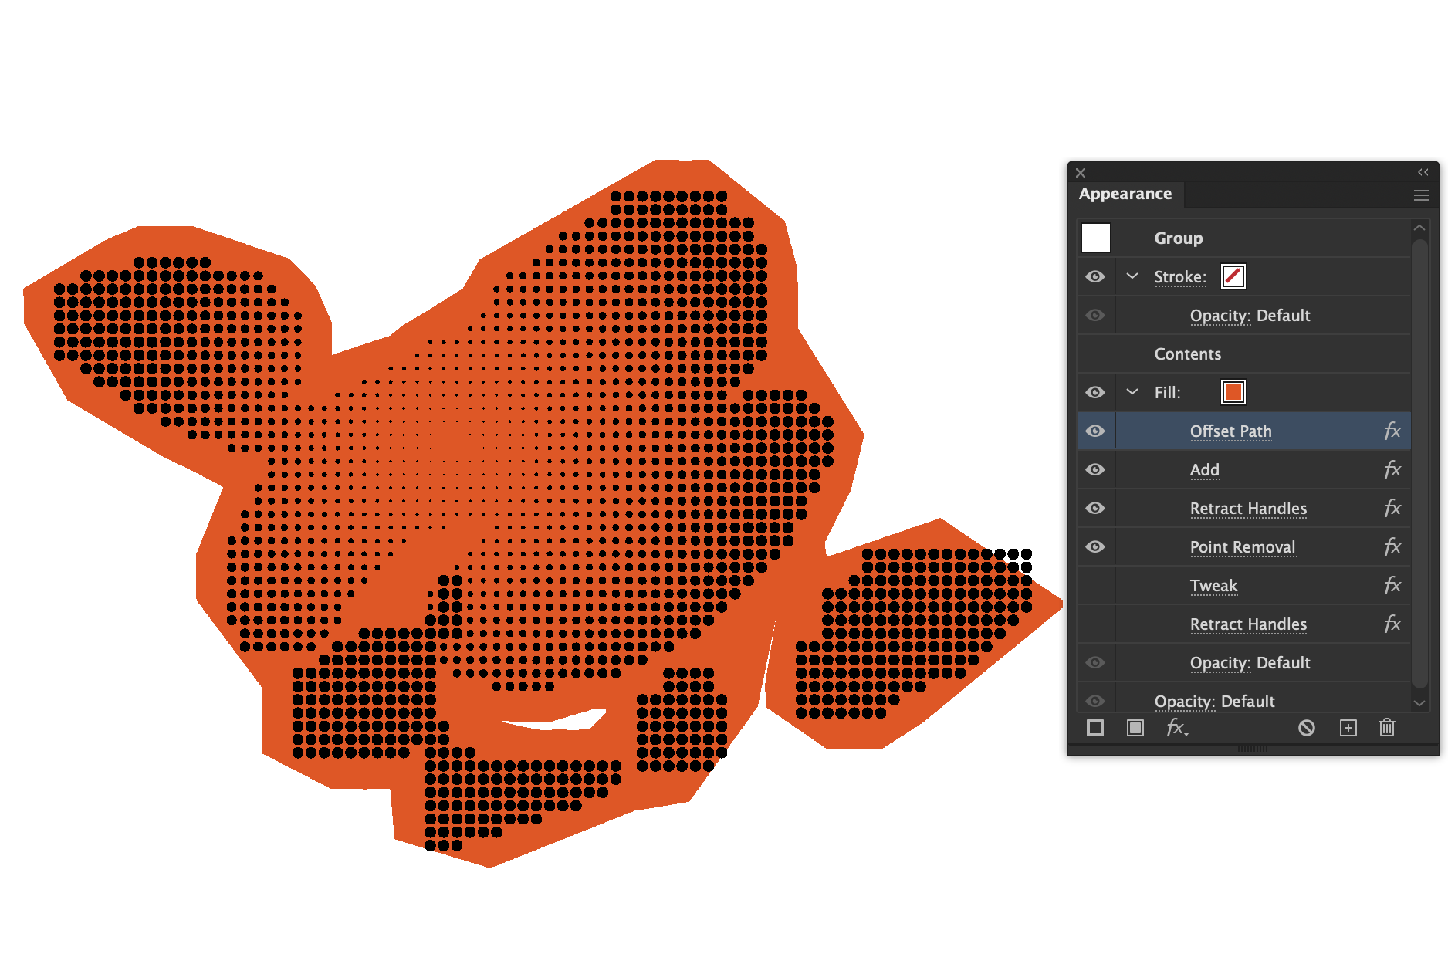This screenshot has height=954, width=1448.
Task: Click the Add New Fill icon
Action: point(1135,728)
